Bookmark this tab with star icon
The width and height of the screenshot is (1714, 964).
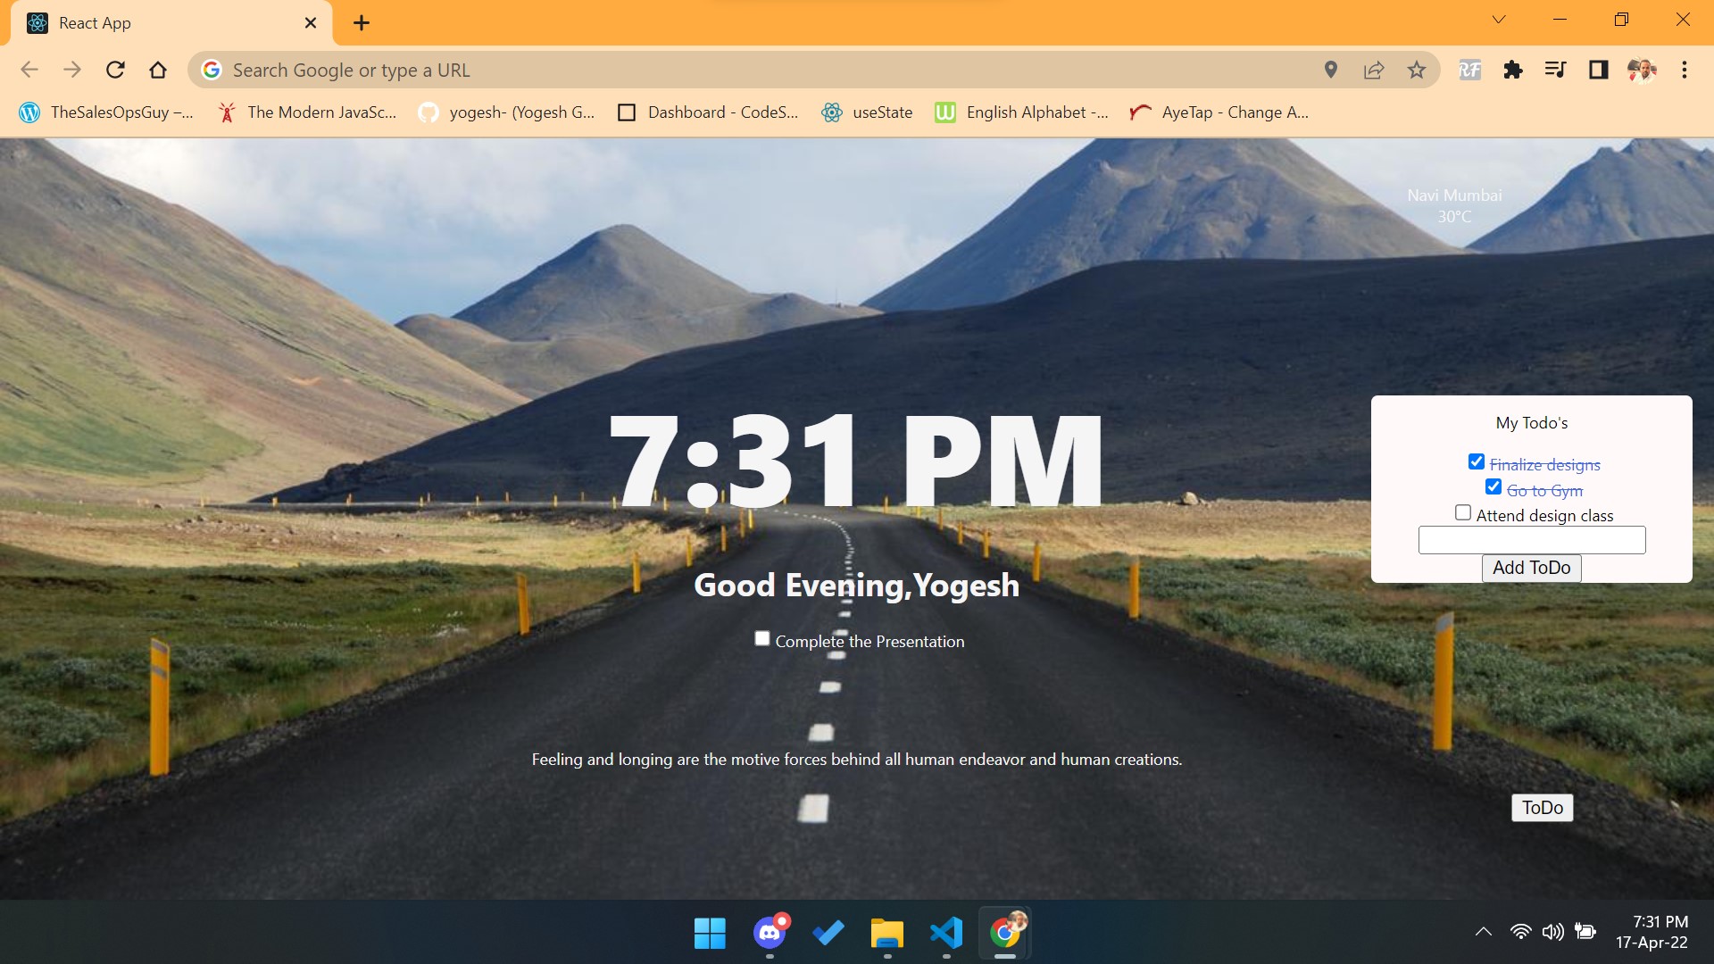1416,70
